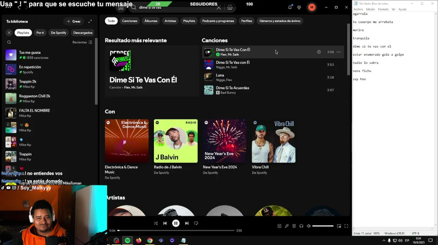
Task: Filter results by Perfiles
Action: (x=247, y=21)
